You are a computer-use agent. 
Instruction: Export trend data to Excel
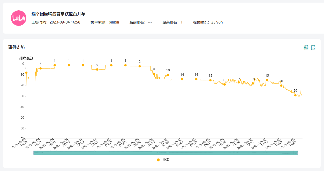306,48
